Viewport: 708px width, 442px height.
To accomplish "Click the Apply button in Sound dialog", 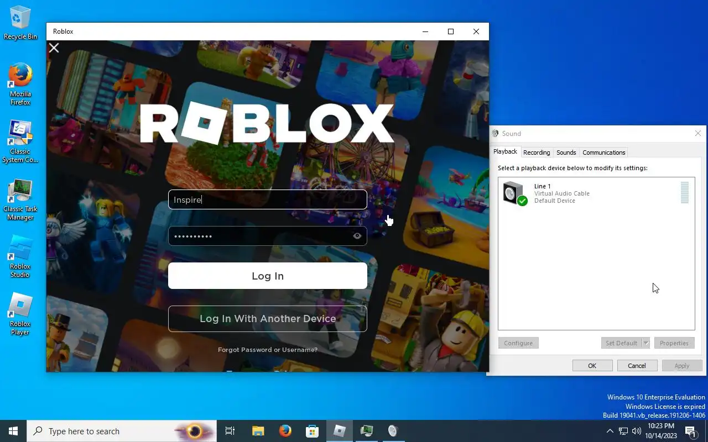I will 682,366.
